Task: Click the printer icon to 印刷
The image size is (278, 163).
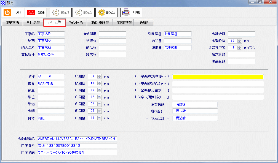Action: pyautogui.click(x=126, y=12)
